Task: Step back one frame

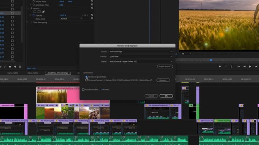Action: (244, 66)
